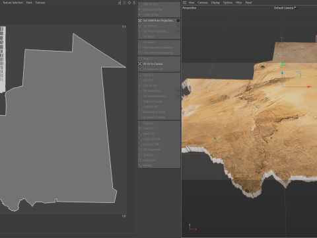Click the Mirror U icon
Image resolution: width=317 pixels, height=238 pixels.
coord(139,75)
